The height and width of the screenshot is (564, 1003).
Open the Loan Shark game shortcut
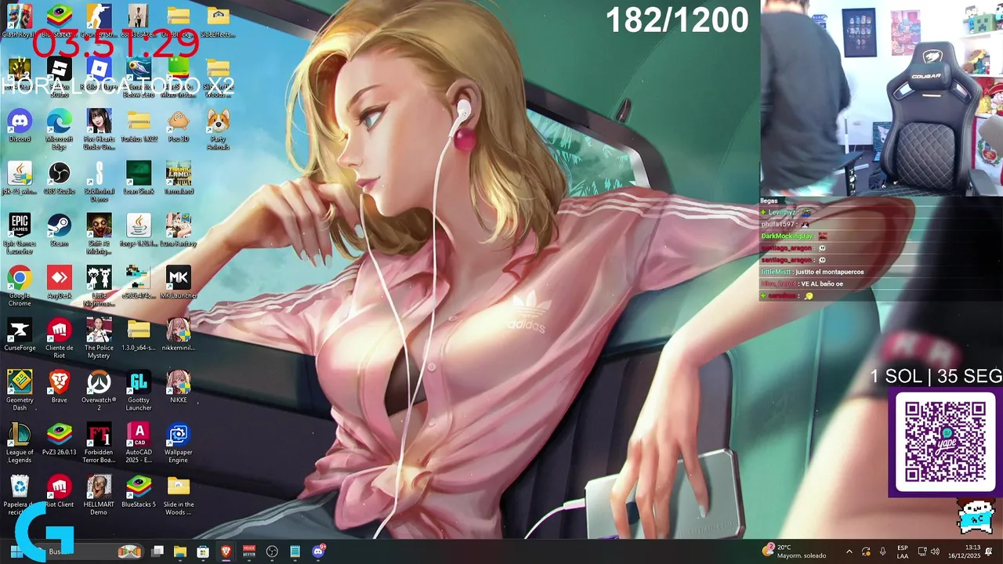coord(139,178)
